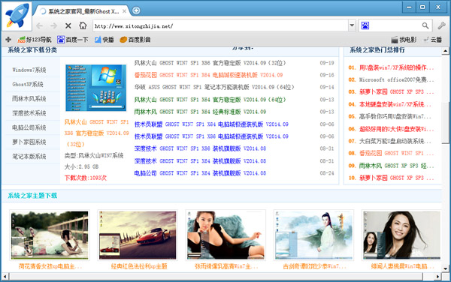This screenshot has height=282, width=451.
Task: Open ranking 04 本地硬盘安装win7/XP link
Action: pyautogui.click(x=395, y=104)
